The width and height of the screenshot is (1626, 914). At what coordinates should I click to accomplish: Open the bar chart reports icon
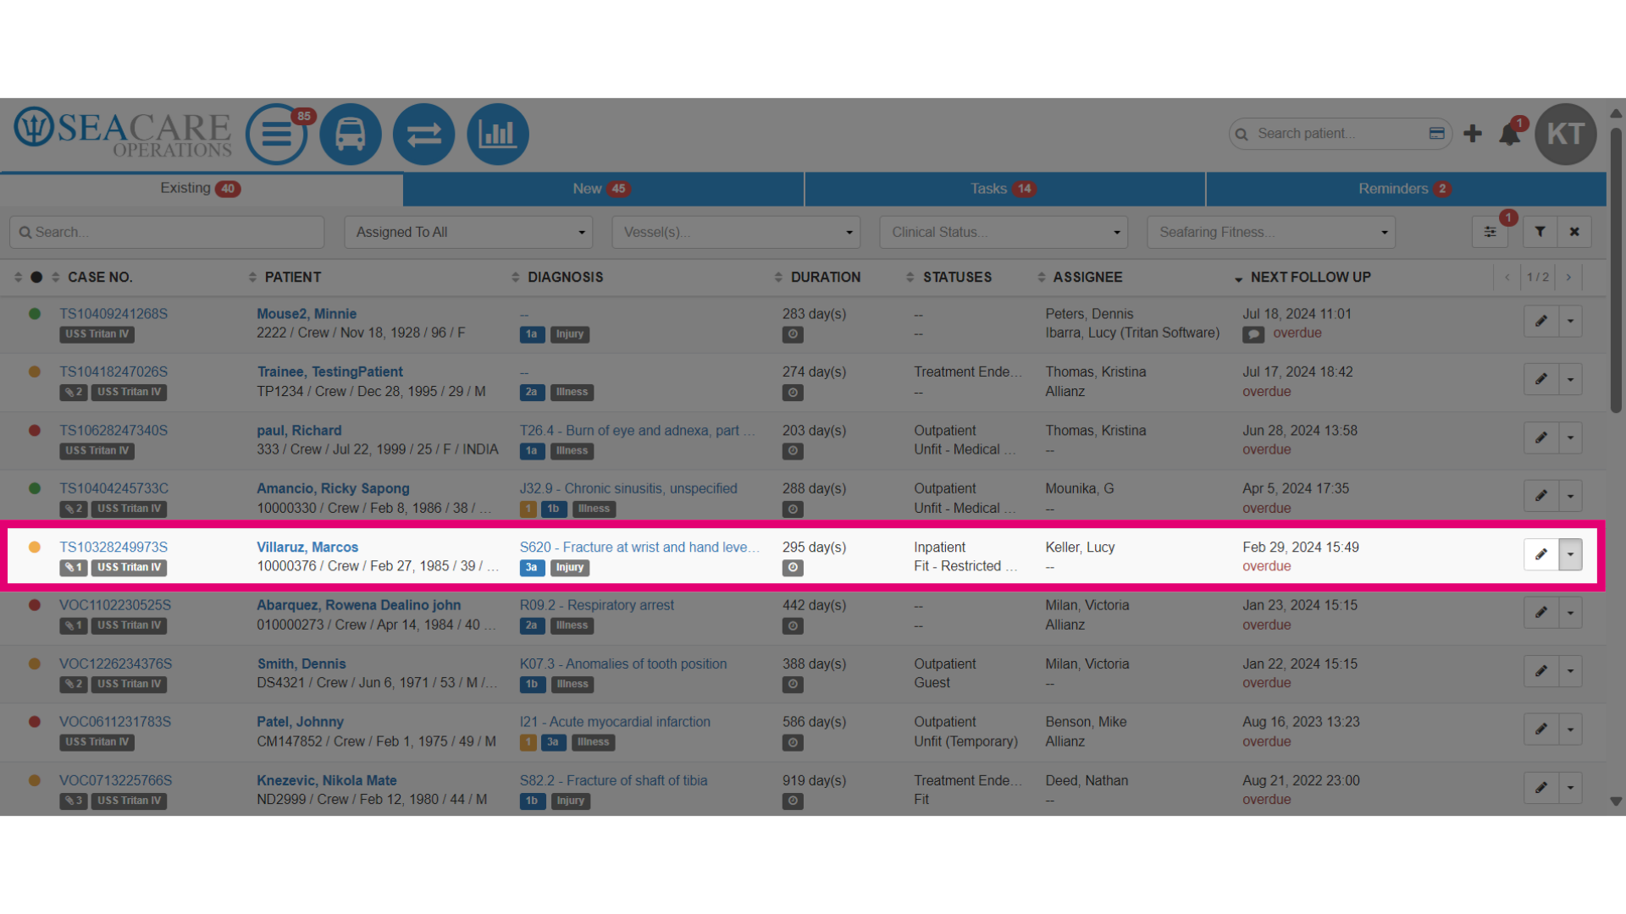pyautogui.click(x=498, y=134)
